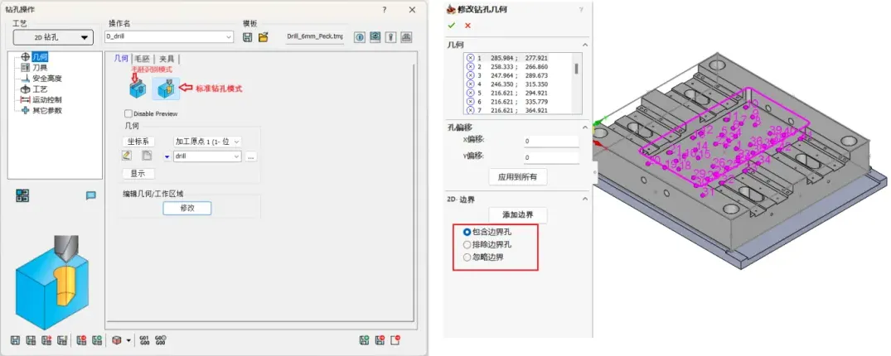This screenshot has height=356, width=891.
Task: Click the green checkmark to confirm geometry
Action: 452,26
